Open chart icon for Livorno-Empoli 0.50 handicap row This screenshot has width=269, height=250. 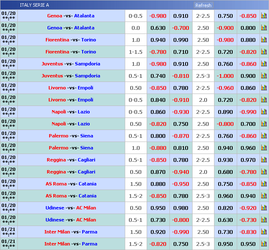[264, 88]
